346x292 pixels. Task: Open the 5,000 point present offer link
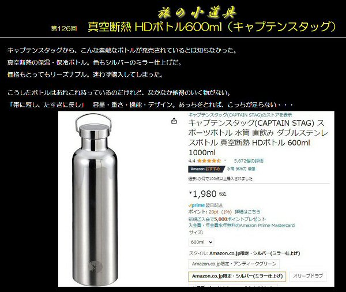click(x=227, y=219)
